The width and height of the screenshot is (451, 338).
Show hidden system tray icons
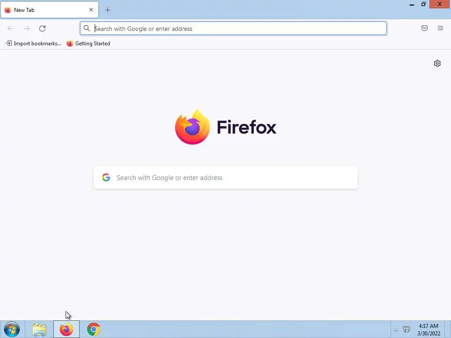(396, 330)
